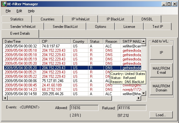This screenshot has height=123, width=179.
Task: Click the Reason column header
Action: (x=112, y=42)
